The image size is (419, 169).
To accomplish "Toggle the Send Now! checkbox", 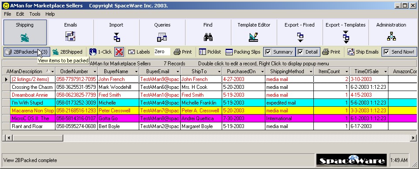I will 386,52.
